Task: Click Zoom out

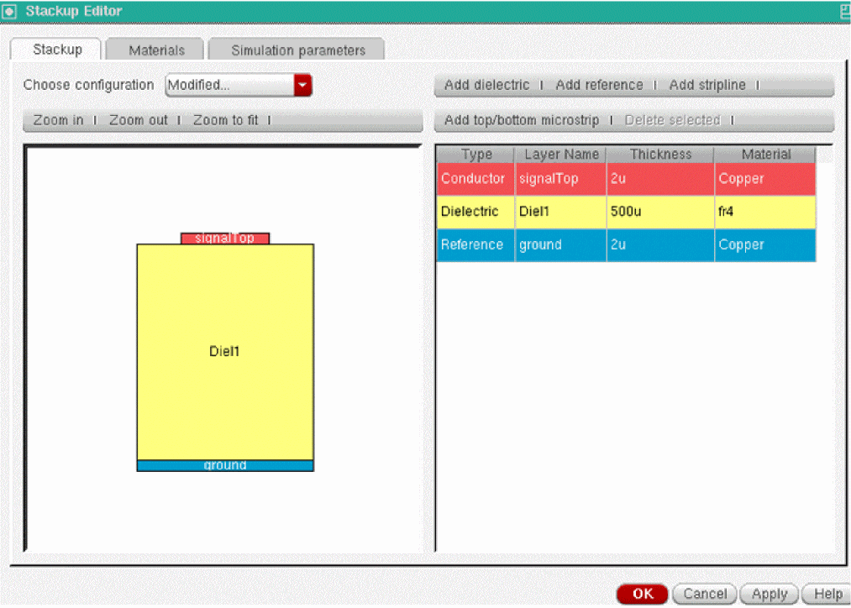Action: (139, 120)
